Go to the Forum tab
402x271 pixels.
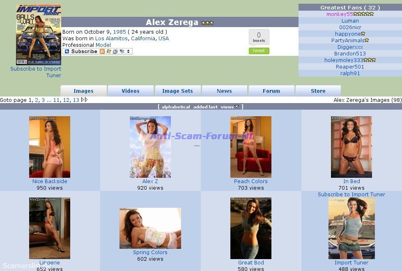click(x=271, y=91)
